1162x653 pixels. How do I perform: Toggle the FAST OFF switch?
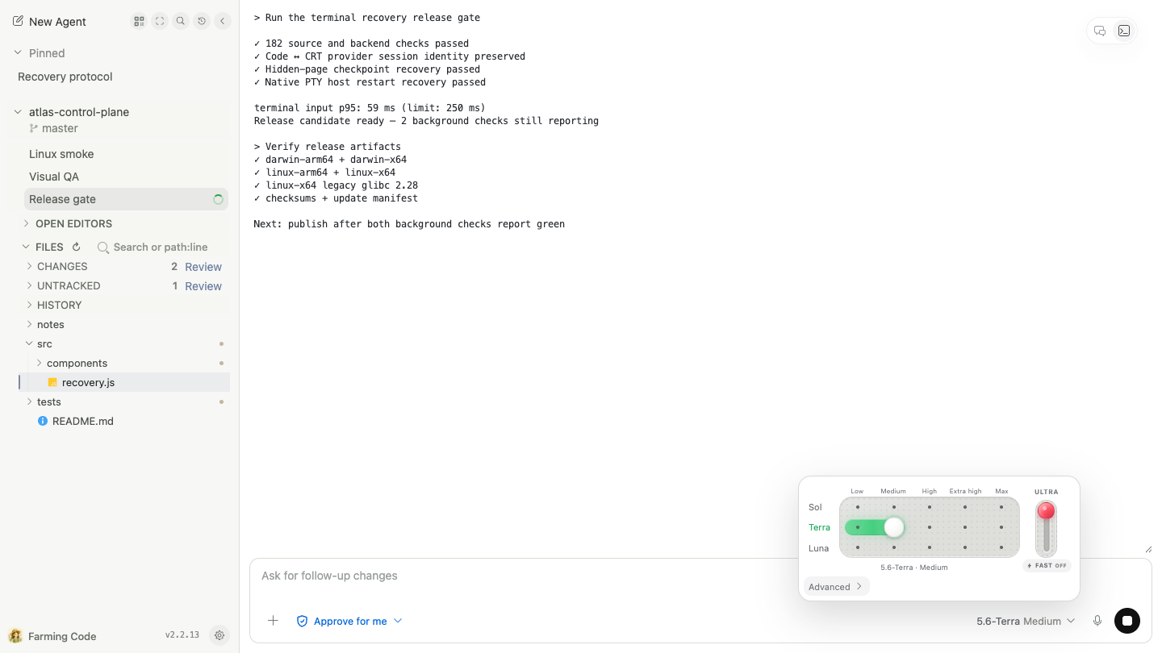point(1047,565)
